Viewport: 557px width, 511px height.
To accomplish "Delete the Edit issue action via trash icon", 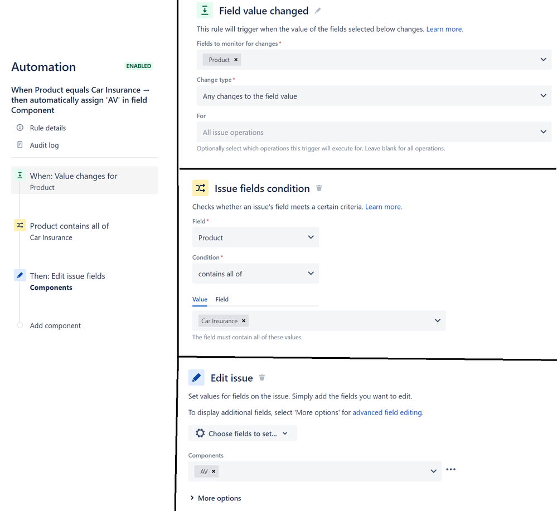I will pos(262,377).
